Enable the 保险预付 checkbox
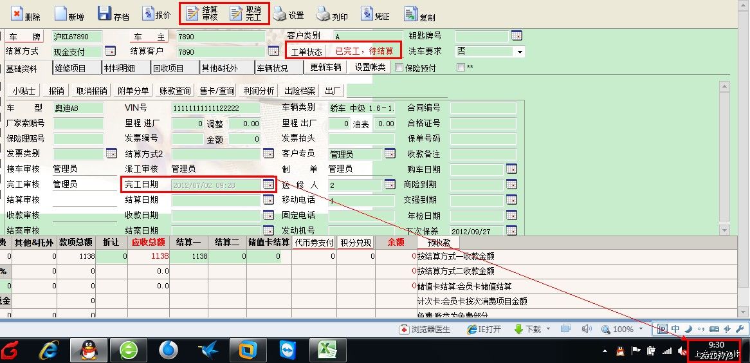Viewport: 750px width, 363px height. 399,68
